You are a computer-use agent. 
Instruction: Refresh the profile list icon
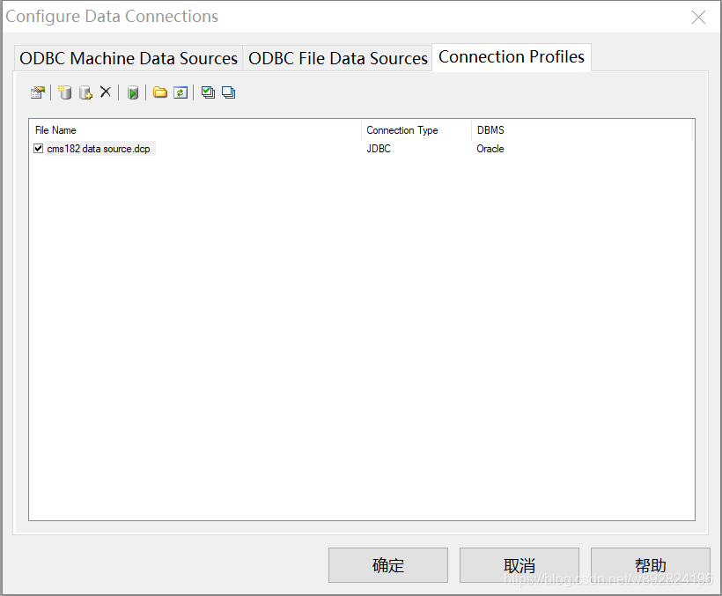pyautogui.click(x=180, y=92)
